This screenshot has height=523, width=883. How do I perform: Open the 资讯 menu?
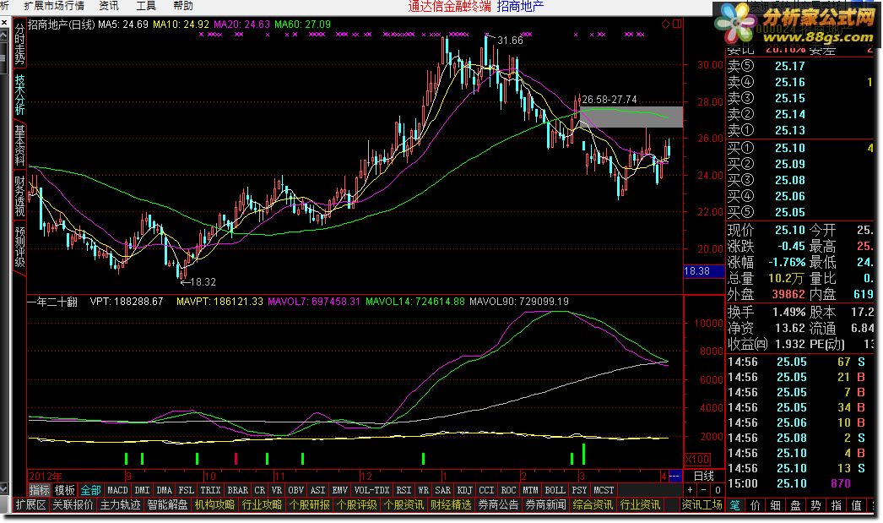coord(109,6)
